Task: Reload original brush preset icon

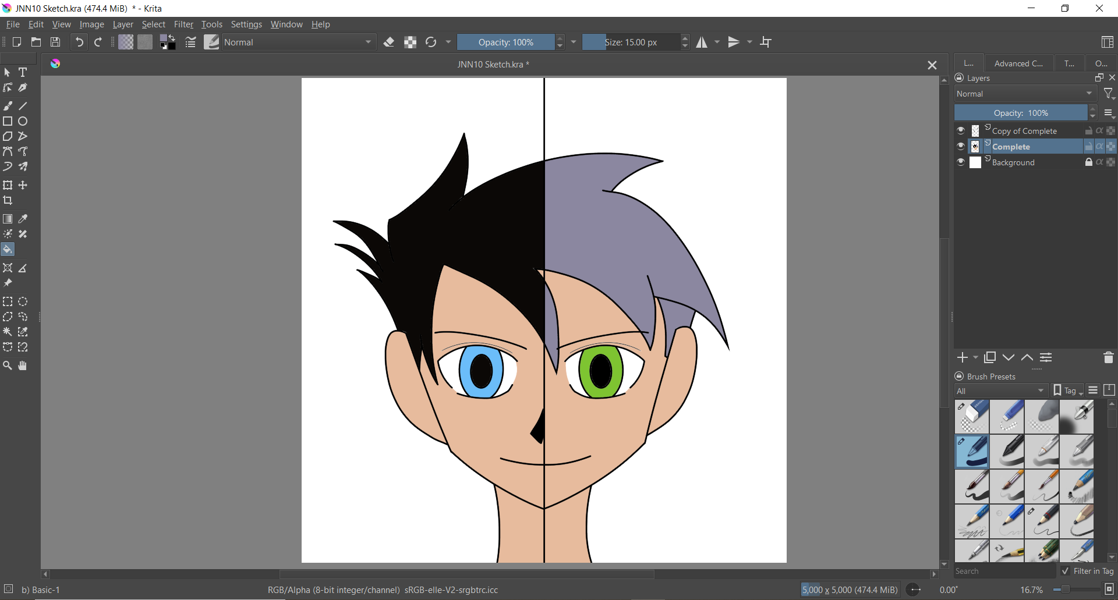Action: coord(431,42)
